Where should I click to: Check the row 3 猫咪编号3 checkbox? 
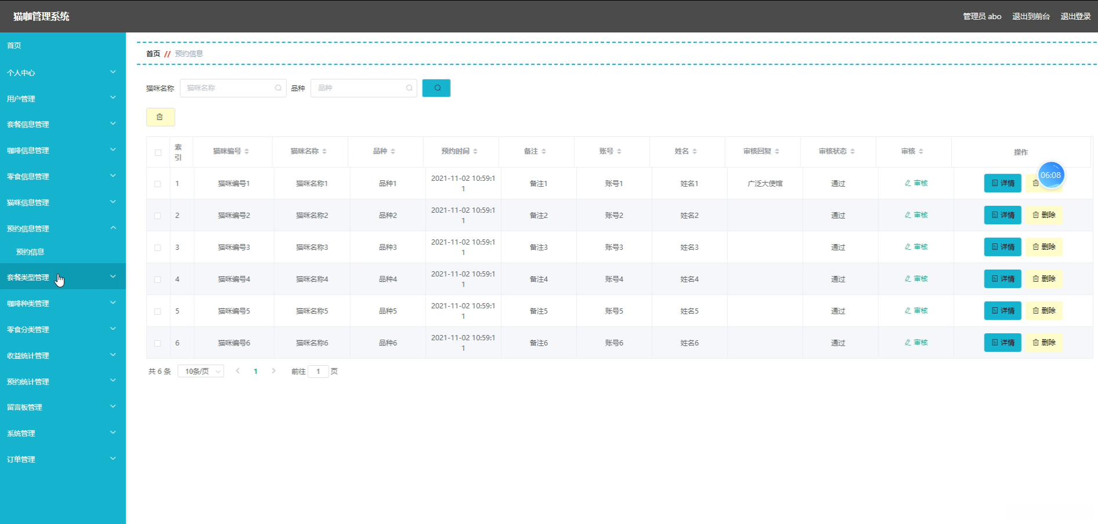coord(158,248)
